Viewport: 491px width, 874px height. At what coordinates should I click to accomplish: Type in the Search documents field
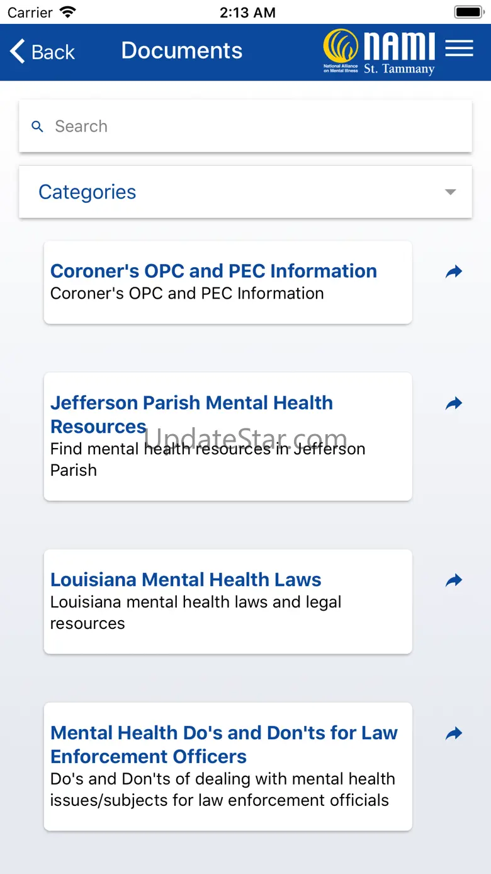tap(252, 127)
